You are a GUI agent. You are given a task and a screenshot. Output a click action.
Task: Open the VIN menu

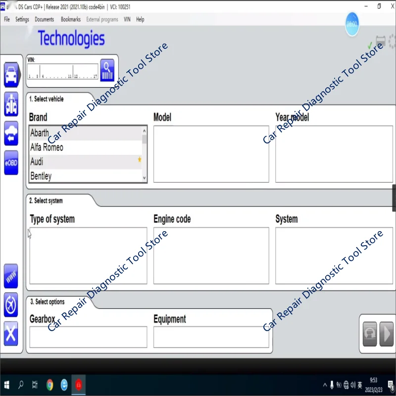point(127,19)
